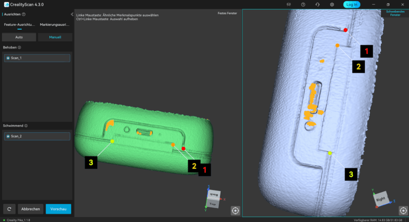Click the Creality Pika_1.1.8 device status
The height and width of the screenshot is (222, 409).
coord(18,220)
